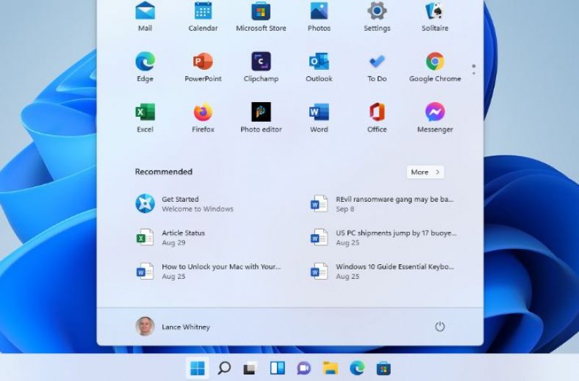
Task: Open Microsoft Store from the taskbar
Action: 384,368
